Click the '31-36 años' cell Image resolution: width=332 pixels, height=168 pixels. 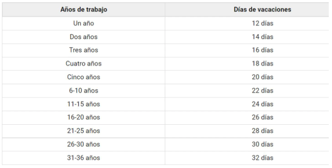[84, 158]
